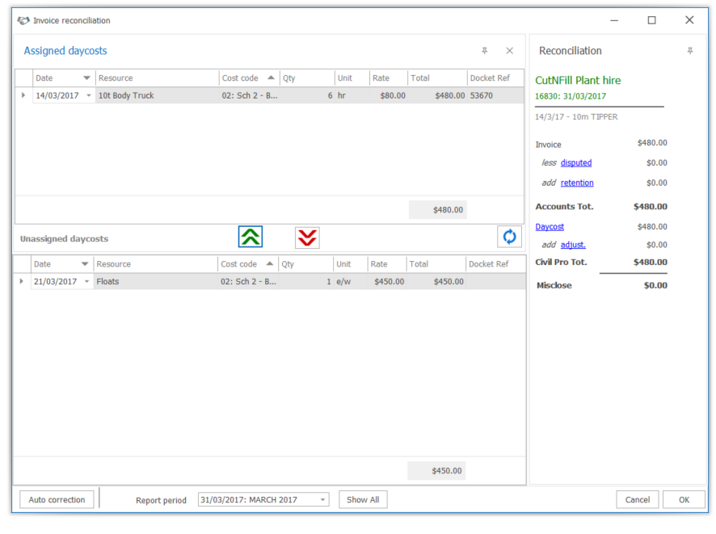Select the Floats resource cell

(155, 282)
